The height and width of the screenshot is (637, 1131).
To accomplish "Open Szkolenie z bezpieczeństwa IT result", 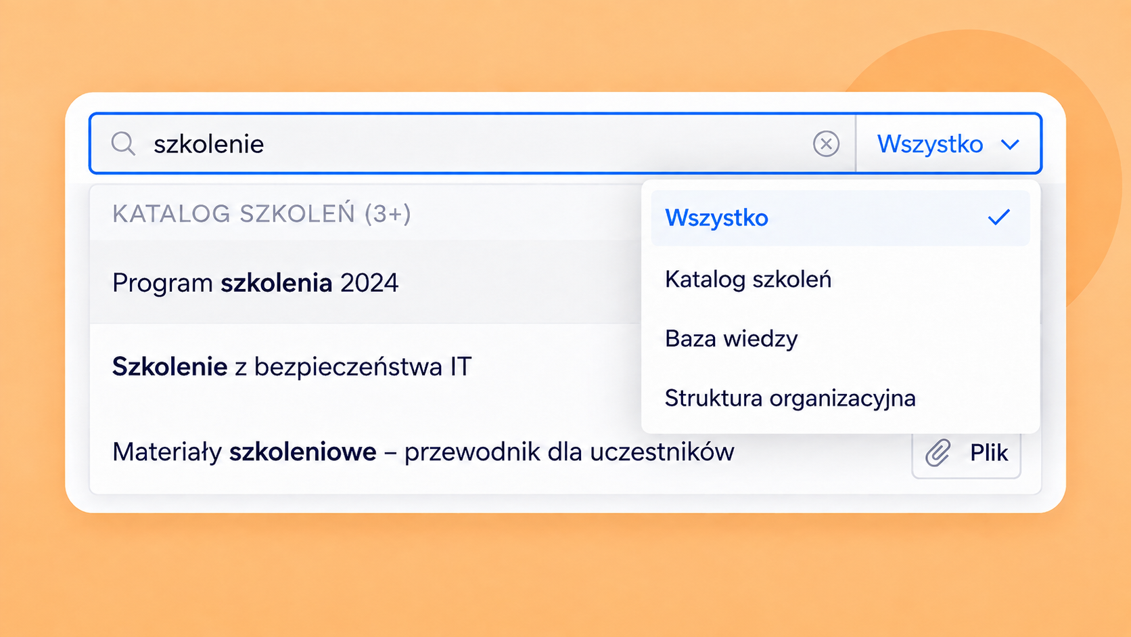I will [365, 366].
